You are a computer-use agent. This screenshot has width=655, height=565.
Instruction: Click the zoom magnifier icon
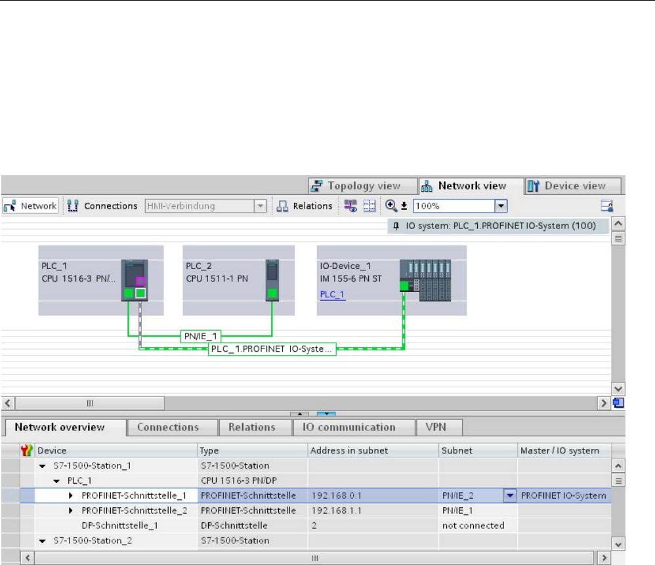click(391, 205)
